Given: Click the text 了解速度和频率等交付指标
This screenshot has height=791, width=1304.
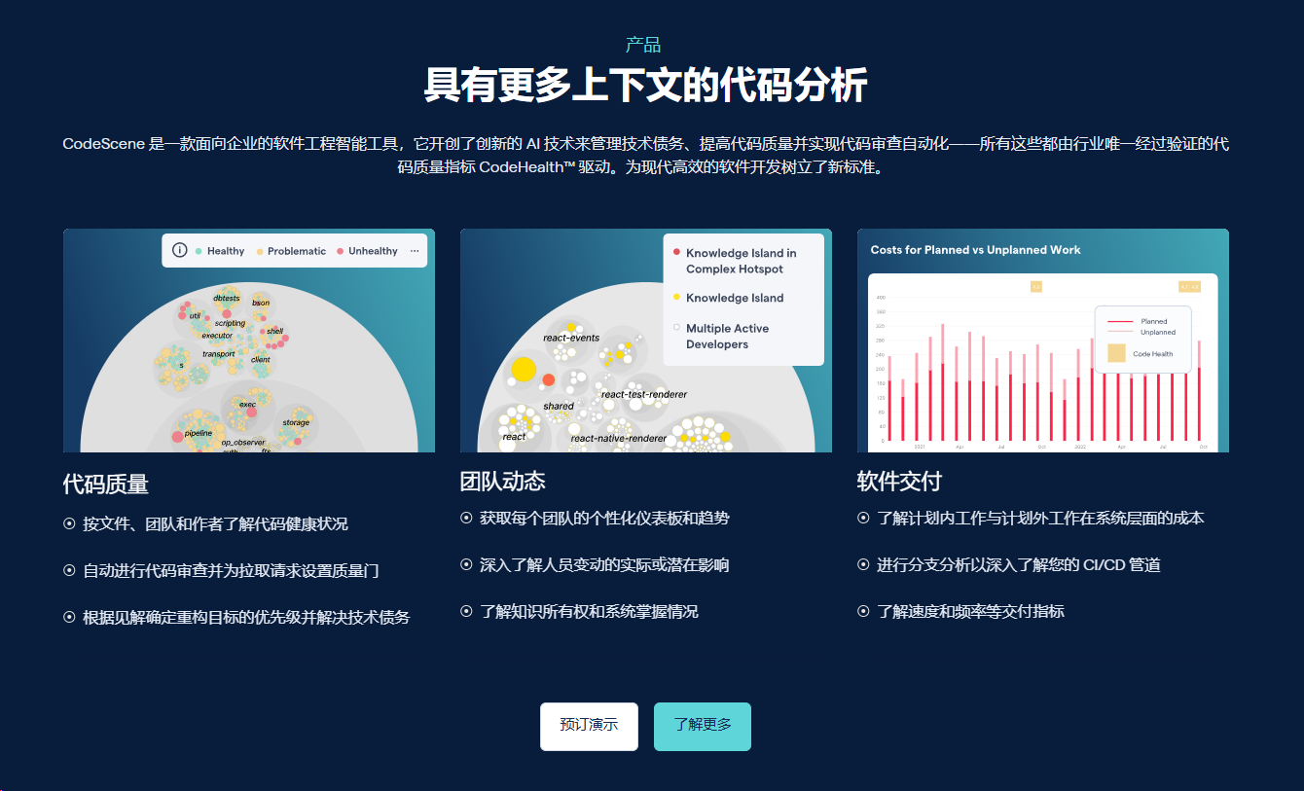Looking at the screenshot, I should (970, 611).
